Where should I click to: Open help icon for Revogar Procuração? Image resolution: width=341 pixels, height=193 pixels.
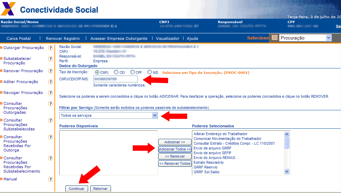[x=50, y=93]
